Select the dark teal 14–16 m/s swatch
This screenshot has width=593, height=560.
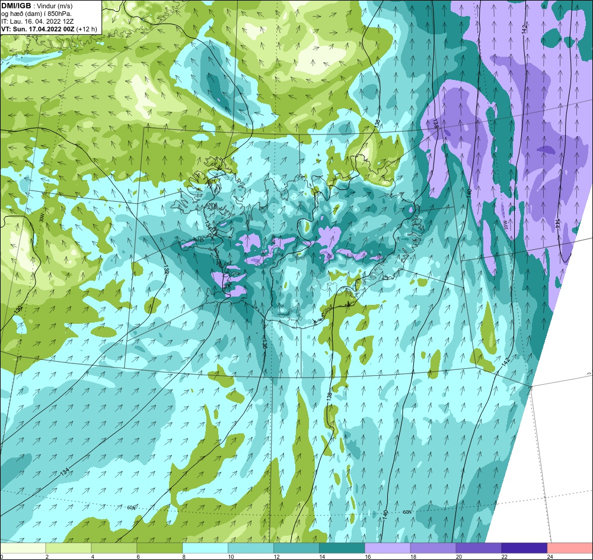342,548
